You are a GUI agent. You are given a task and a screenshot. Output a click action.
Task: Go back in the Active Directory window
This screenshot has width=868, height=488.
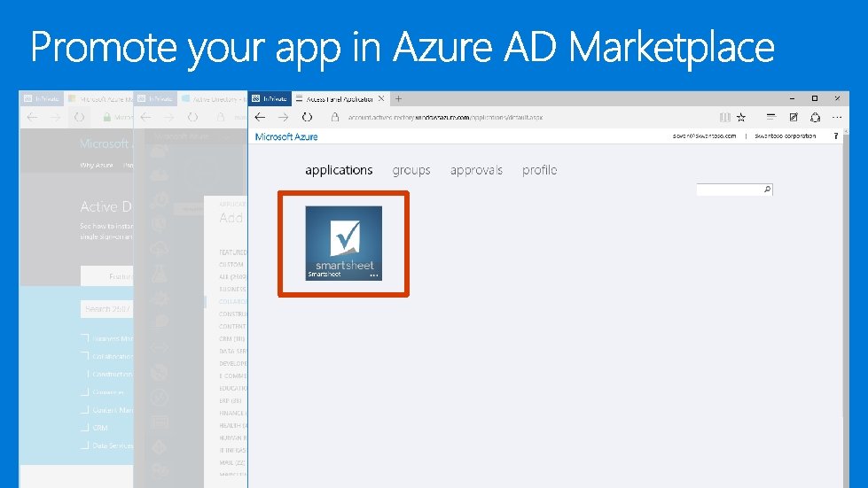[x=145, y=117]
